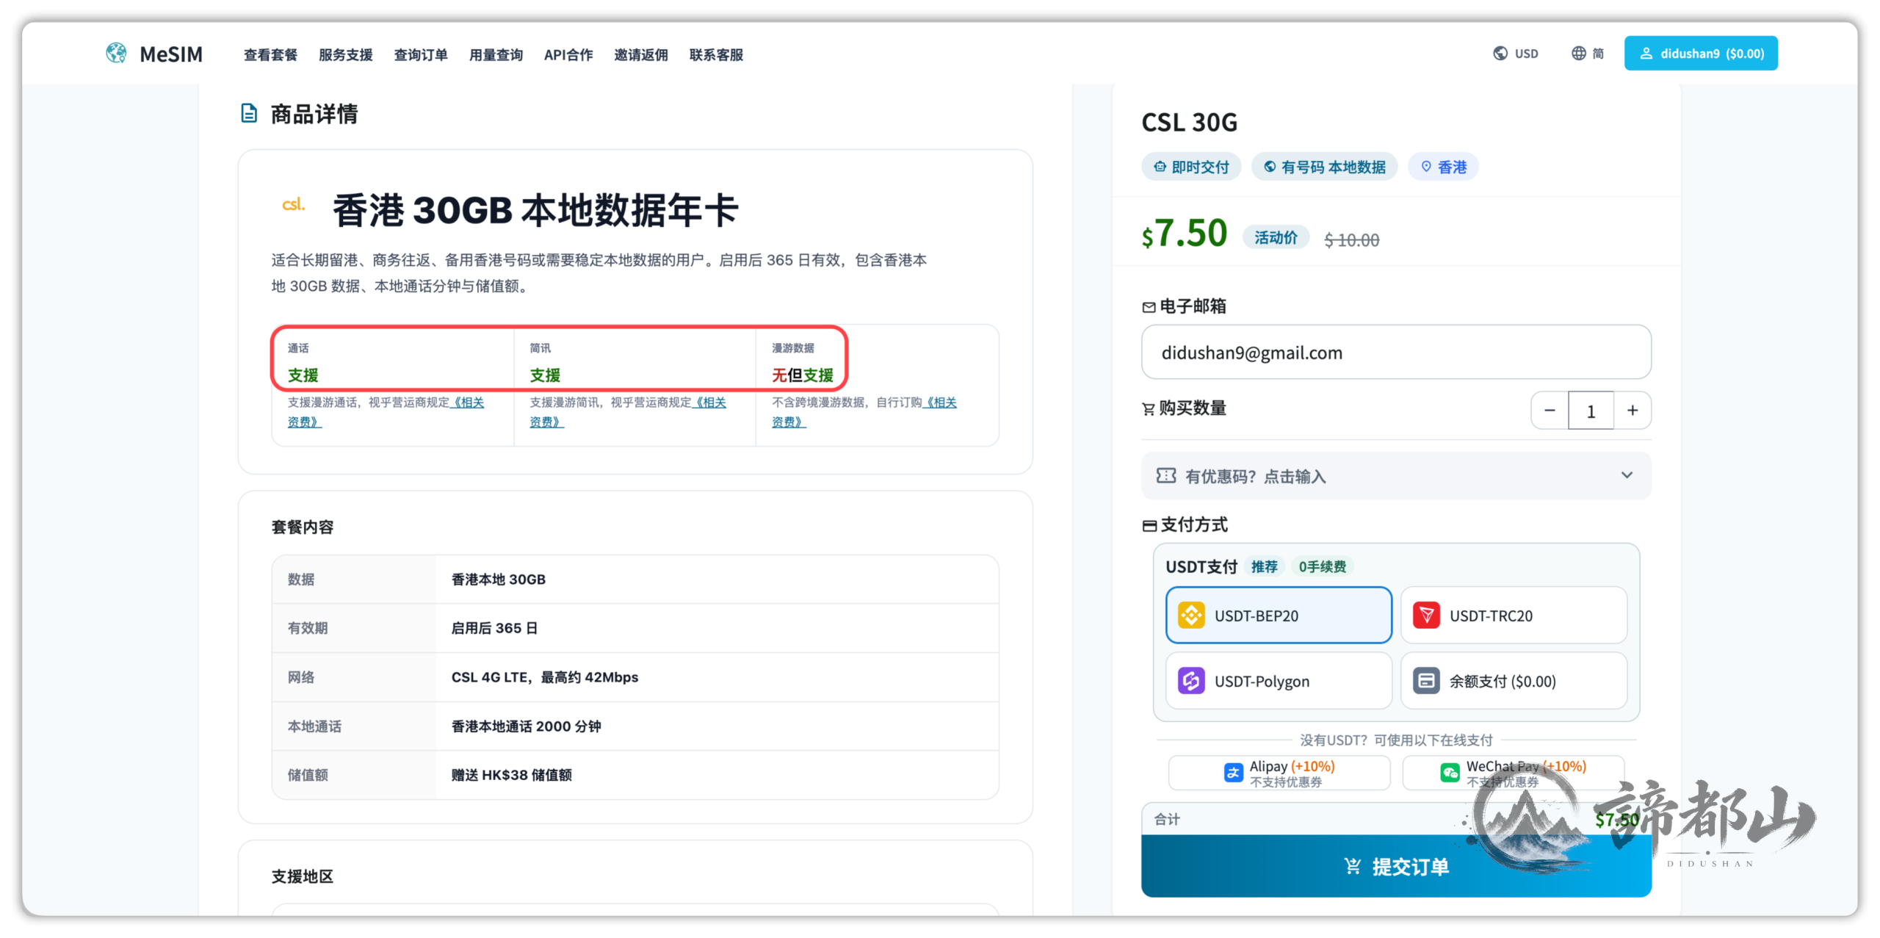Click the balance payment wallet icon
The image size is (1880, 938).
(1426, 681)
